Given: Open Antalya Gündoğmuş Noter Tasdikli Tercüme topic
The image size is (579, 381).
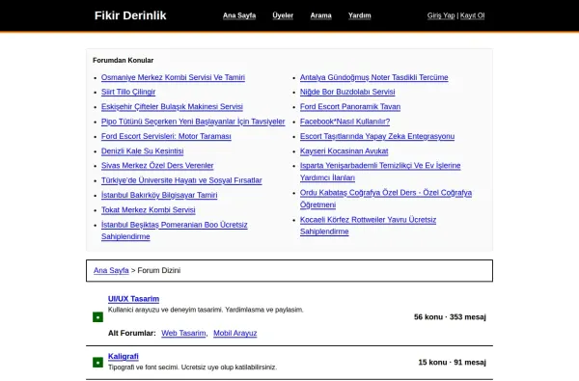Looking at the screenshot, I should 374,77.
